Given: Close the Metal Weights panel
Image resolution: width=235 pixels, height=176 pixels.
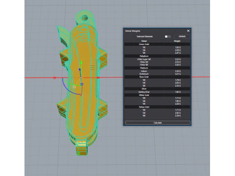Looking at the screenshot, I should [188, 31].
